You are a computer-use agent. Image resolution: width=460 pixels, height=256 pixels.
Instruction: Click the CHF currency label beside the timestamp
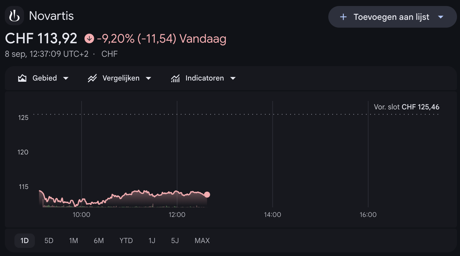pyautogui.click(x=109, y=54)
